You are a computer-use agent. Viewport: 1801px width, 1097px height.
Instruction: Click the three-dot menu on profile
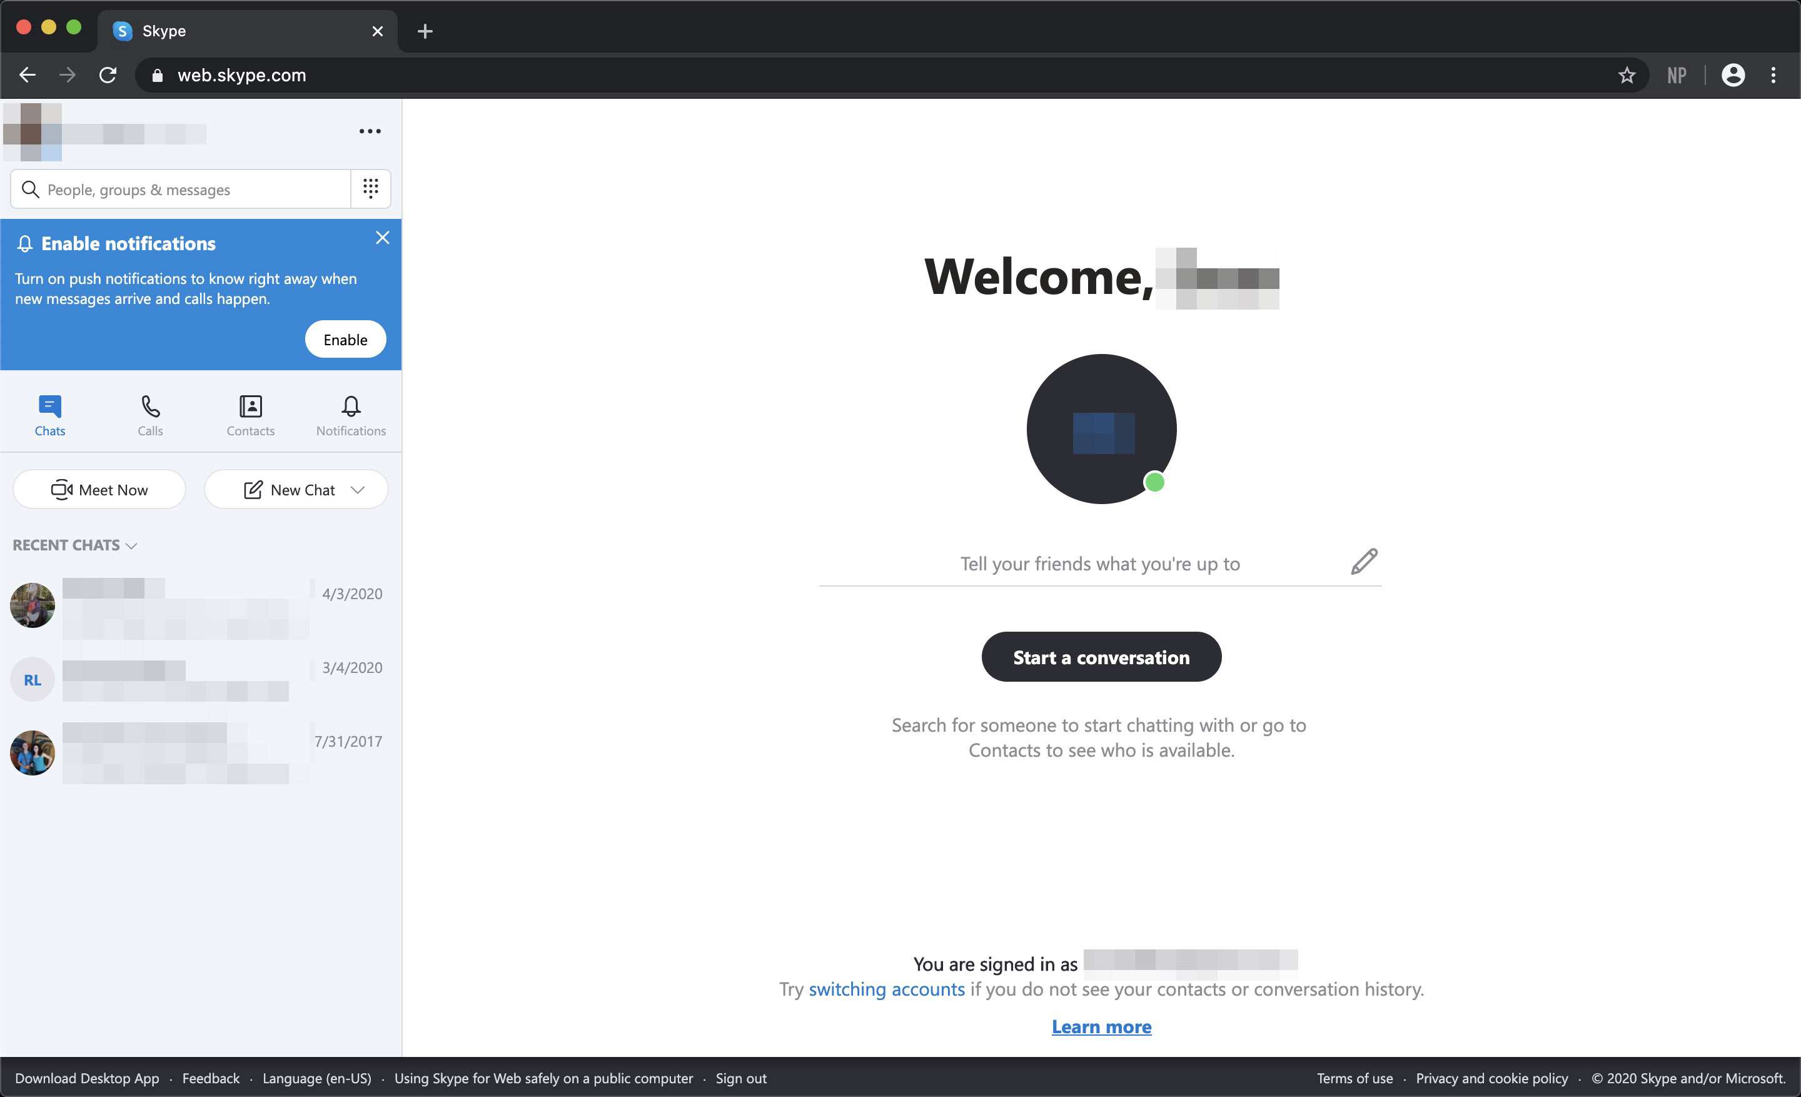[x=369, y=131]
